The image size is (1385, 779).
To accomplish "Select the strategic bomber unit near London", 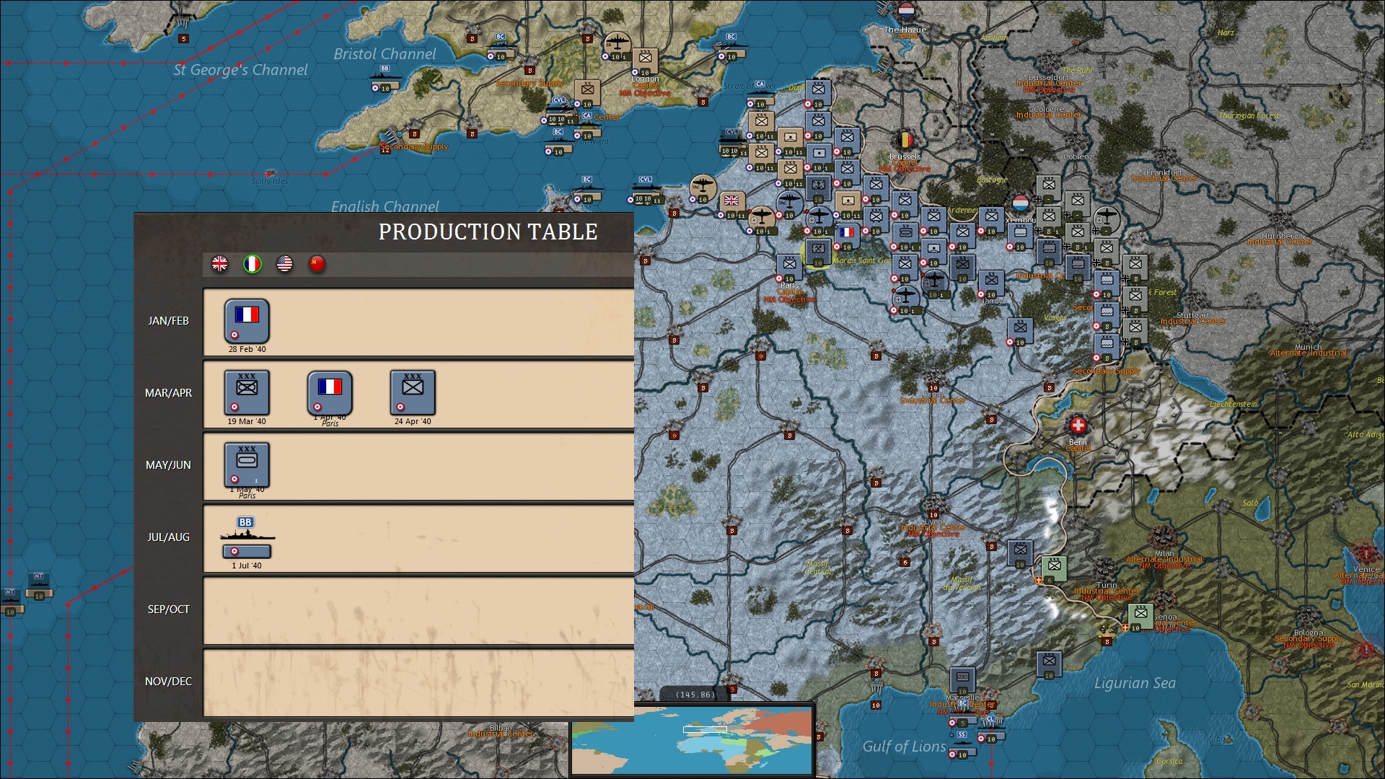I will pos(617,45).
